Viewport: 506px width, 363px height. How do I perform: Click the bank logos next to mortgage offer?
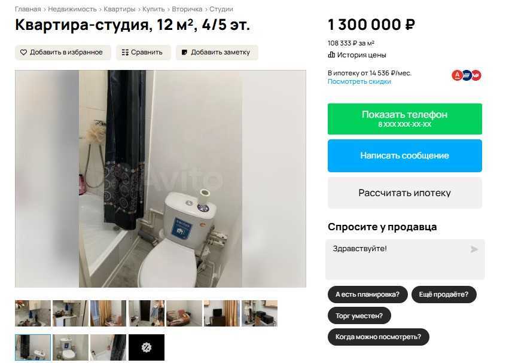[x=467, y=75]
